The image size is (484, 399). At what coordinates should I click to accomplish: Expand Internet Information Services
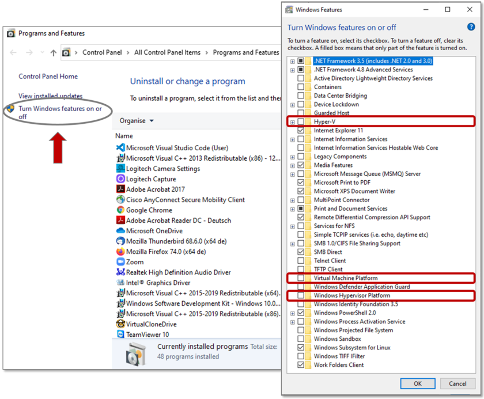293,139
